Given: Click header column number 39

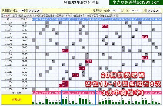Looking at the screenshot, I should click(x=159, y=20).
